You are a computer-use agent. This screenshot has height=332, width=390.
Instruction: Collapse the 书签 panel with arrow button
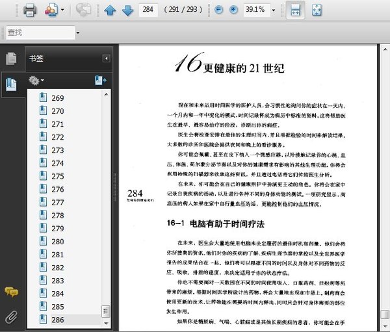[106, 58]
